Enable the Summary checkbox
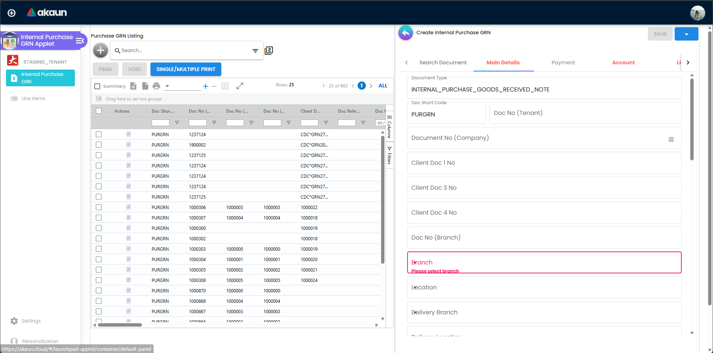The width and height of the screenshot is (713, 353). click(x=97, y=86)
